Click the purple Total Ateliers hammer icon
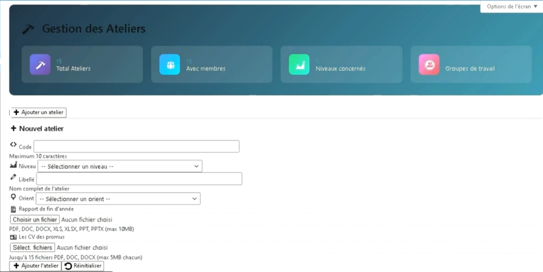The image size is (543, 272). (x=40, y=65)
